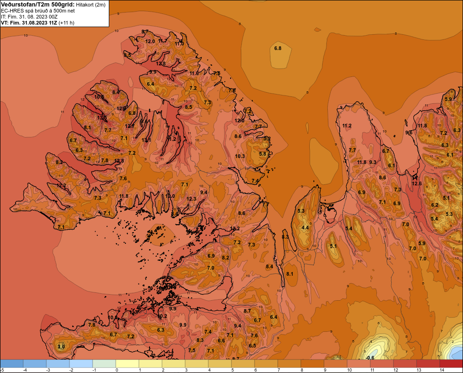The image size is (463, 373).
Task: Click the '5.8' temperature value
Action: tap(263, 154)
